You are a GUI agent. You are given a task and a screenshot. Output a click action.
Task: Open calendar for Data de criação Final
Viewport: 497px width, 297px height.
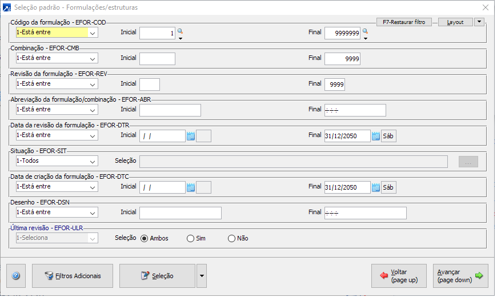pyautogui.click(x=375, y=187)
